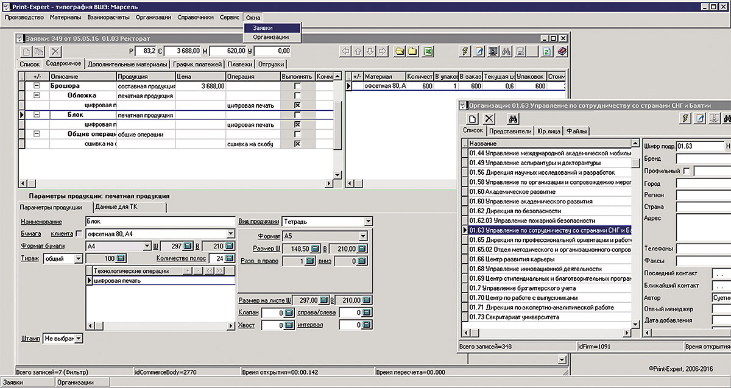731x388 pixels.
Task: Click the green refresh icon in Заявки toolbar
Action: click(548, 52)
